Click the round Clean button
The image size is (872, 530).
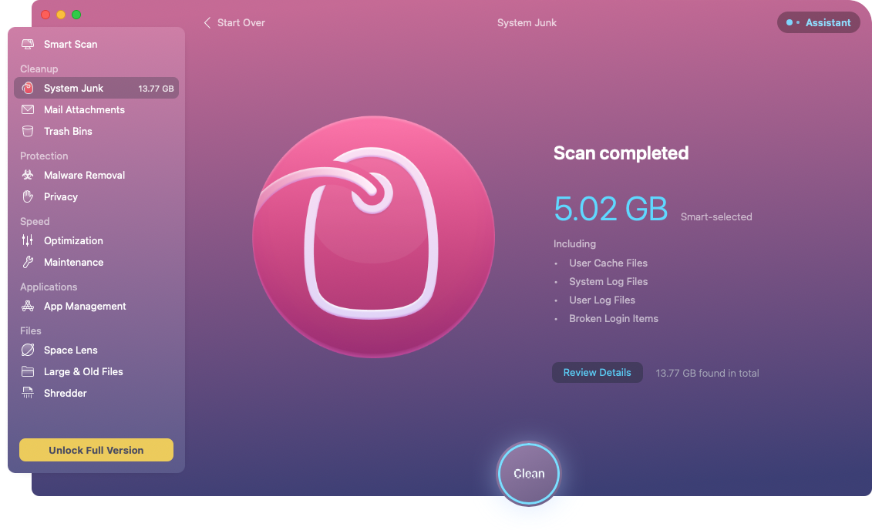point(528,473)
